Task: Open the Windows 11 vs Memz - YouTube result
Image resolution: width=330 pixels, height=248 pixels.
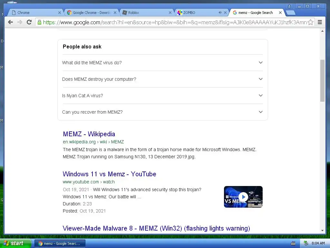Action: (110, 174)
